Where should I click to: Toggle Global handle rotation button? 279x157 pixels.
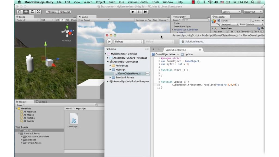[65, 12]
